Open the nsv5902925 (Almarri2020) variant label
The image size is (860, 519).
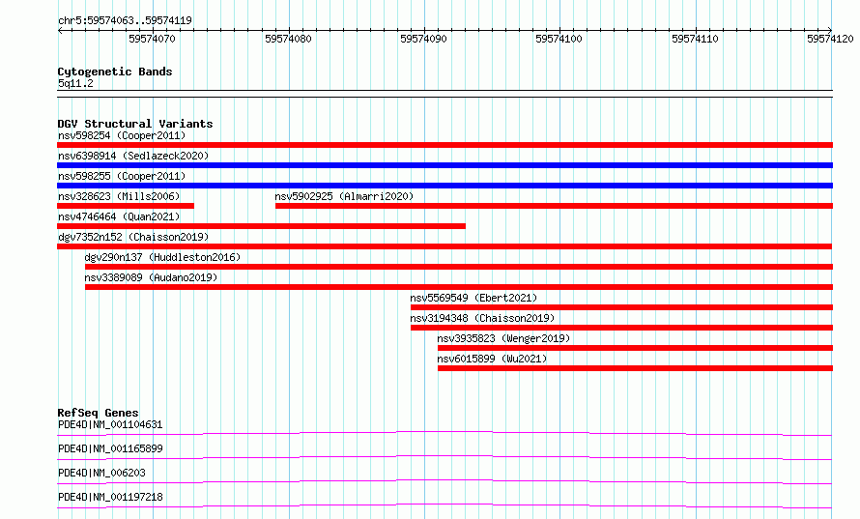coord(344,196)
